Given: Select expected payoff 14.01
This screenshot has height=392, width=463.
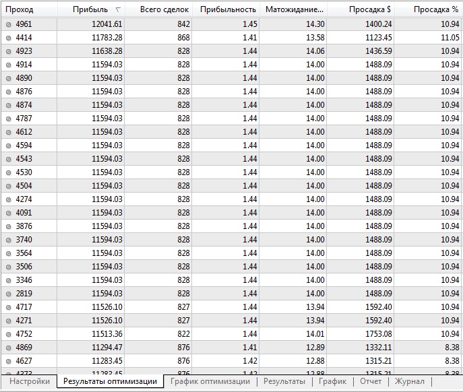Looking at the screenshot, I should point(315,334).
